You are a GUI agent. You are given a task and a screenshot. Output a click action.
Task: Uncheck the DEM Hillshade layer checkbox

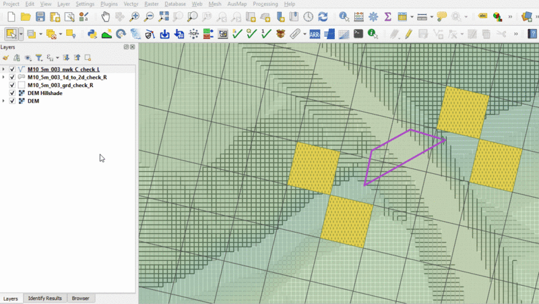coord(12,93)
